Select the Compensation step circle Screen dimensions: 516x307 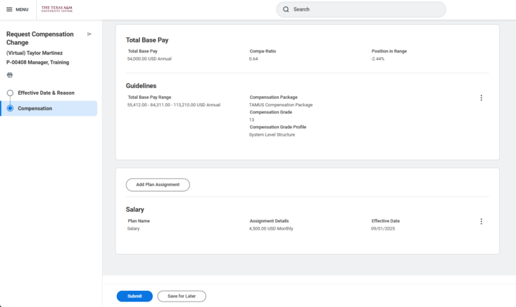(10, 108)
